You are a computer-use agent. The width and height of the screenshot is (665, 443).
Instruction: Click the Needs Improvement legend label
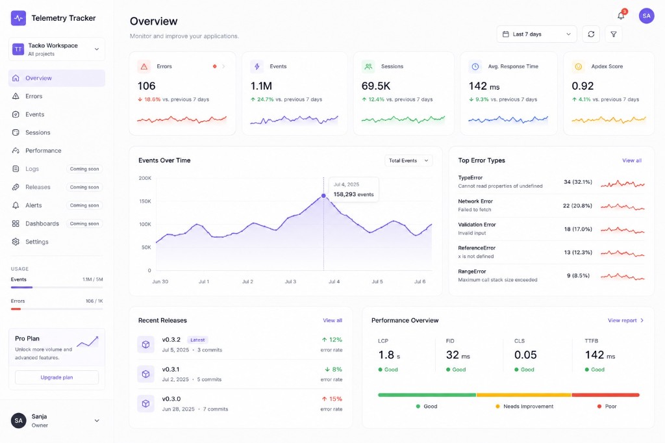[x=528, y=407]
